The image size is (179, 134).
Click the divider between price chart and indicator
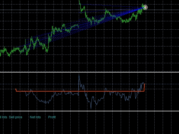click(89, 72)
